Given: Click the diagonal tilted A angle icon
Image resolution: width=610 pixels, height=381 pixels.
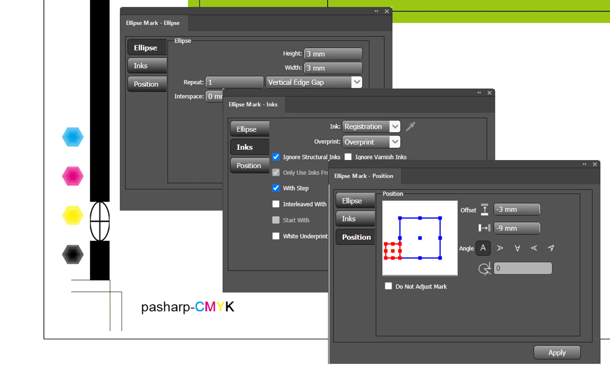Looking at the screenshot, I should (x=551, y=248).
